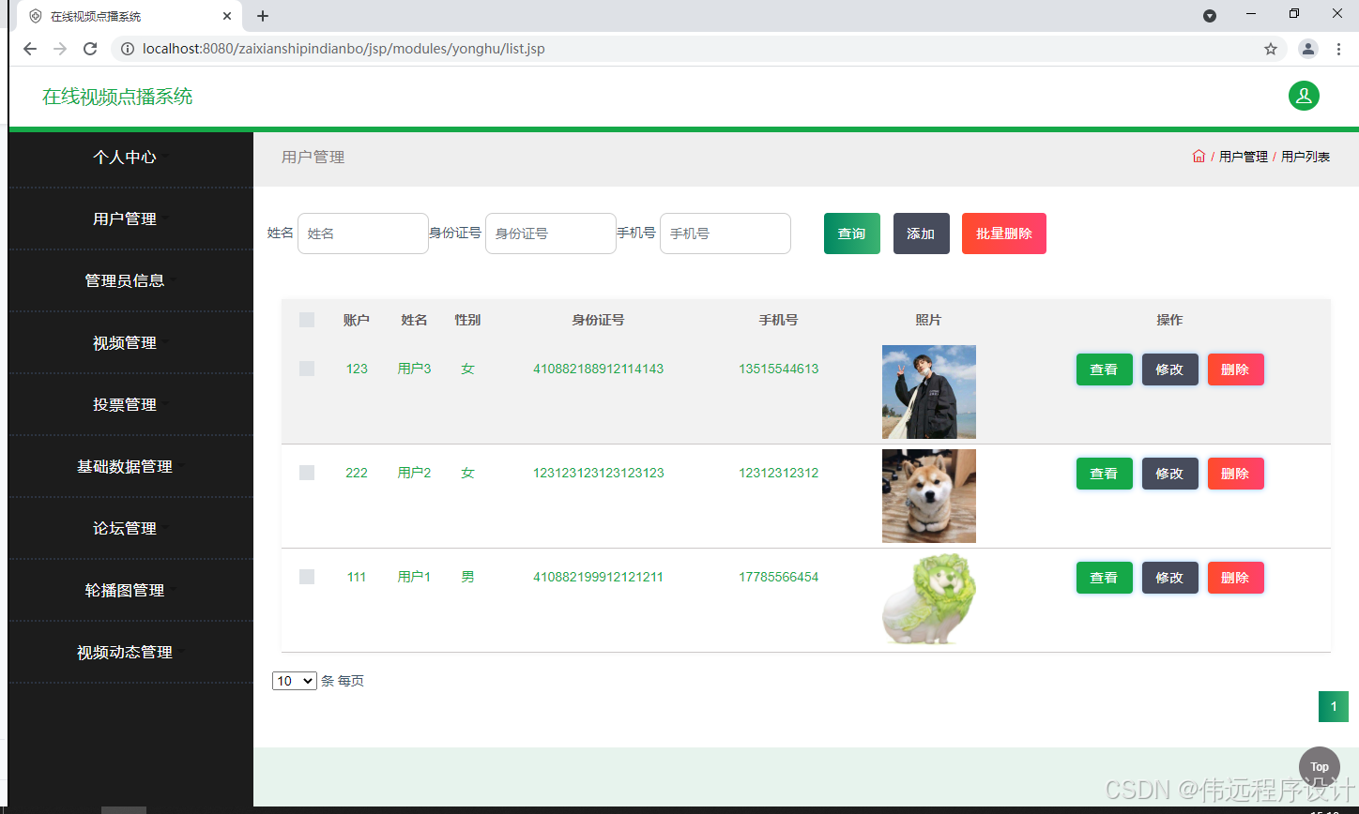The width and height of the screenshot is (1359, 814).
Task: Open 用户2 Shiba dog photo thumbnail
Action: [929, 496]
